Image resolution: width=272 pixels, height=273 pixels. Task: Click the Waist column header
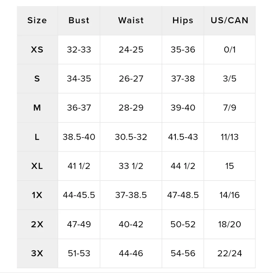(131, 20)
